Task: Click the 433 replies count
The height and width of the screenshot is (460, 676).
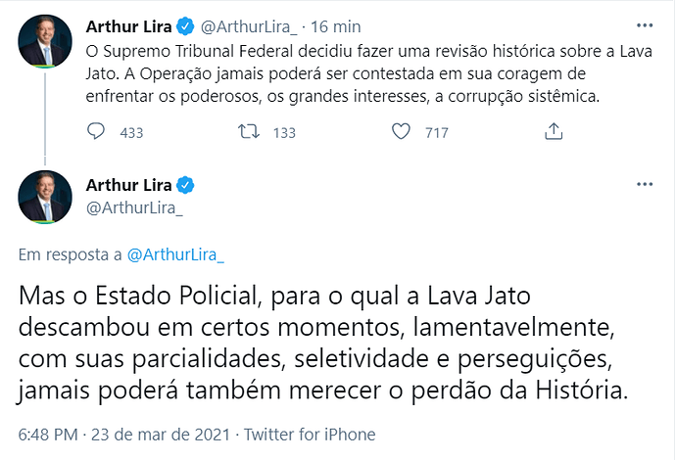Action: tap(131, 133)
